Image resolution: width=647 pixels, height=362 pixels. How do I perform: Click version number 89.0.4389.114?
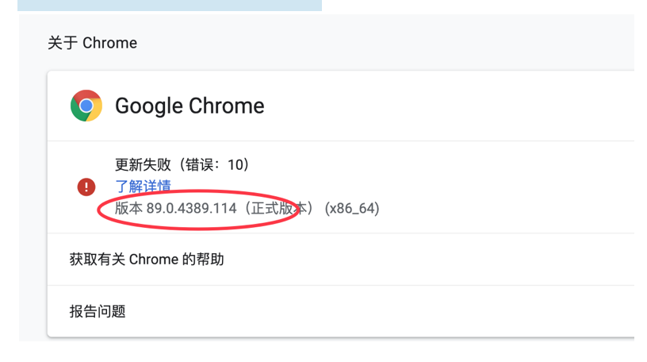191,208
